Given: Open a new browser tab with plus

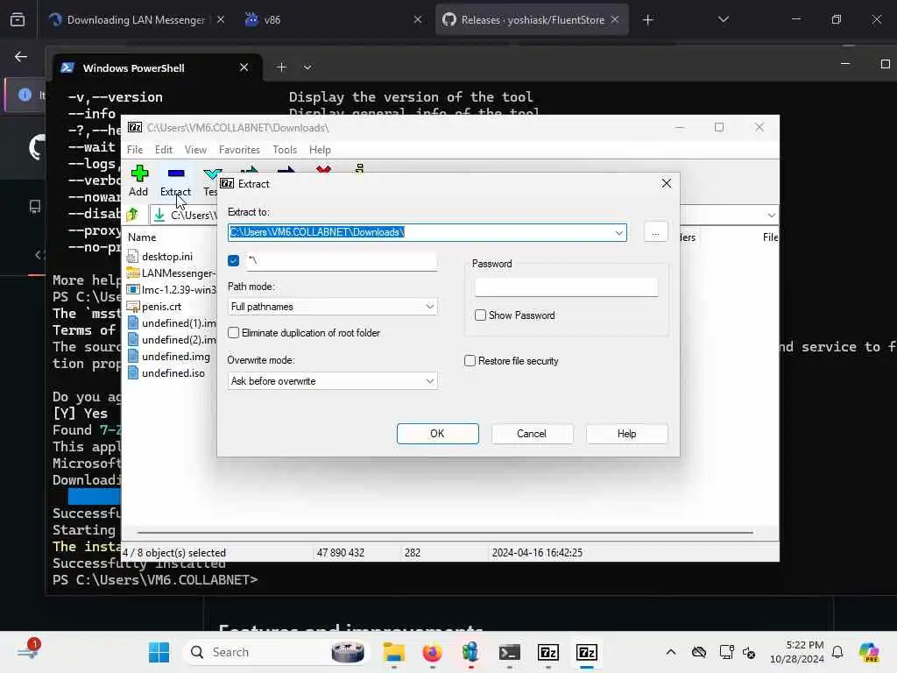Looking at the screenshot, I should pos(647,19).
